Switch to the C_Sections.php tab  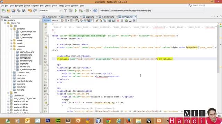click(x=108, y=17)
